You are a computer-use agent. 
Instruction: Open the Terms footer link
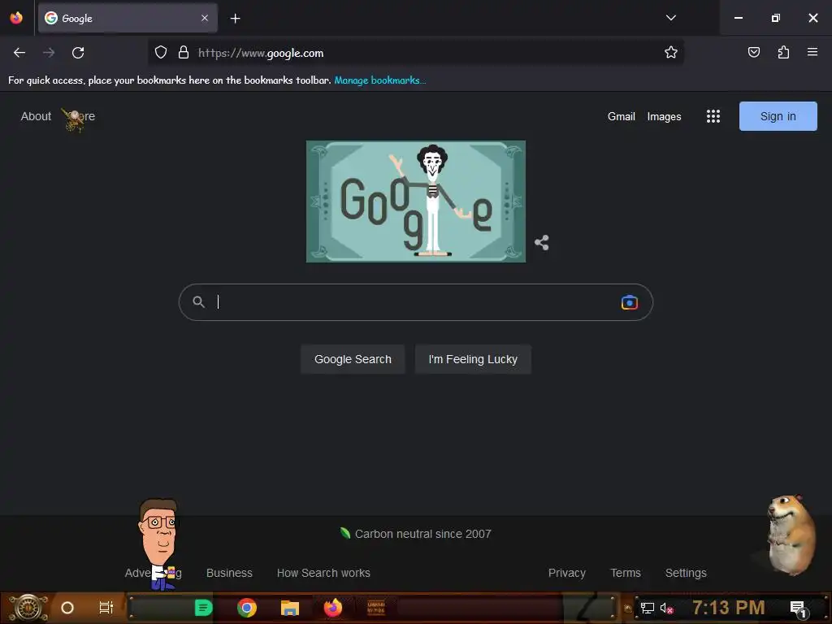click(626, 573)
